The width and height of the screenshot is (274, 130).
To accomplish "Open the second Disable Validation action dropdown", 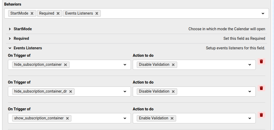I will tap(250, 92).
